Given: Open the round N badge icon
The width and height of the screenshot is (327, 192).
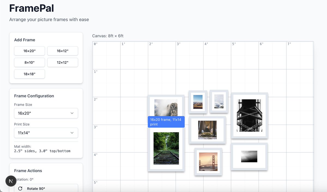Looking at the screenshot, I should click(11, 181).
